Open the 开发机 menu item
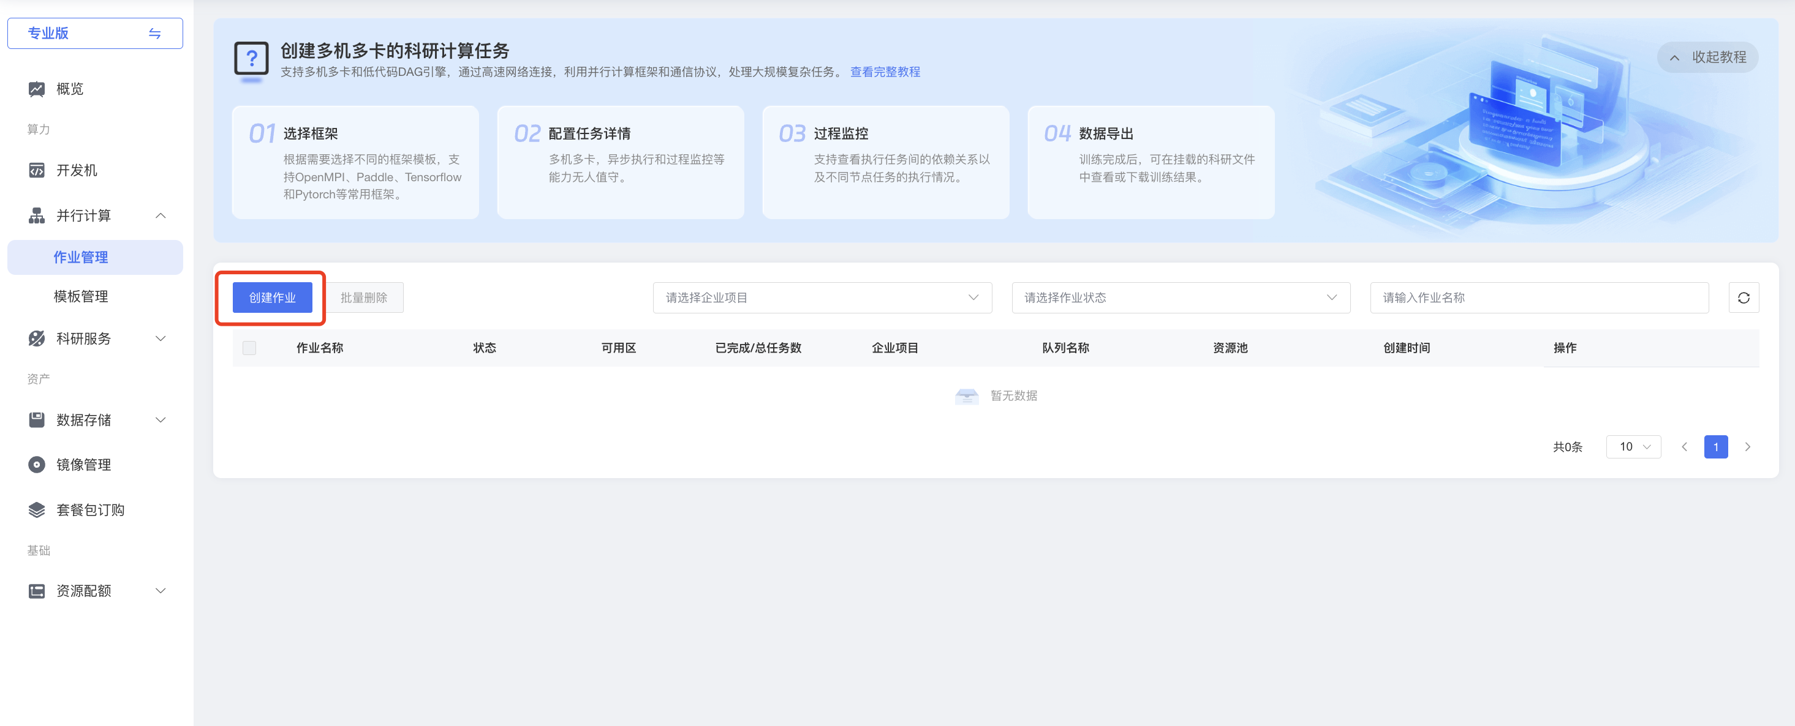This screenshot has width=1795, height=726. (x=96, y=171)
